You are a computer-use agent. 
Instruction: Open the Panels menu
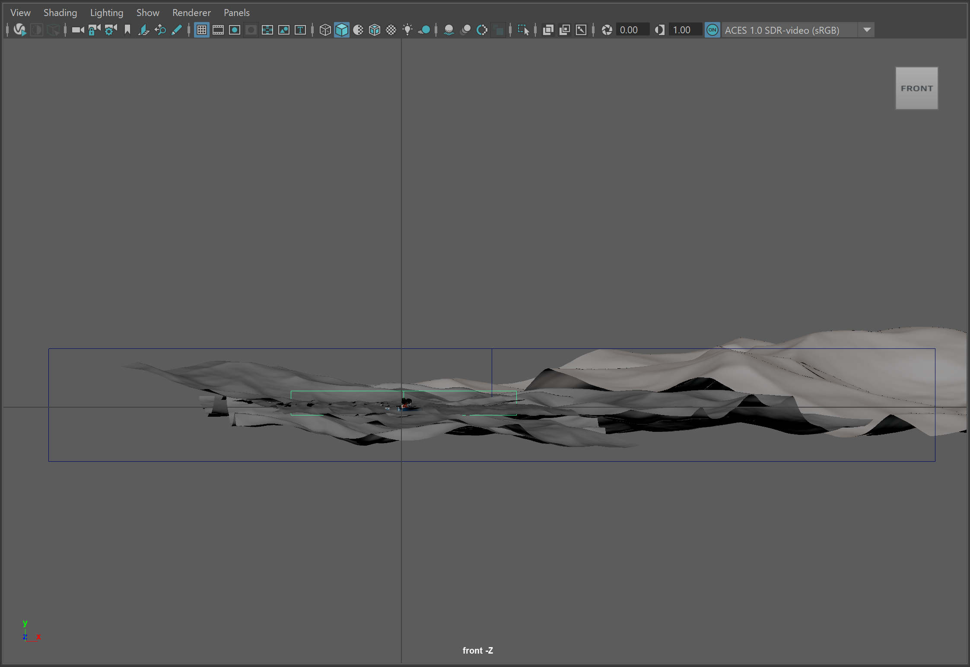(x=236, y=13)
